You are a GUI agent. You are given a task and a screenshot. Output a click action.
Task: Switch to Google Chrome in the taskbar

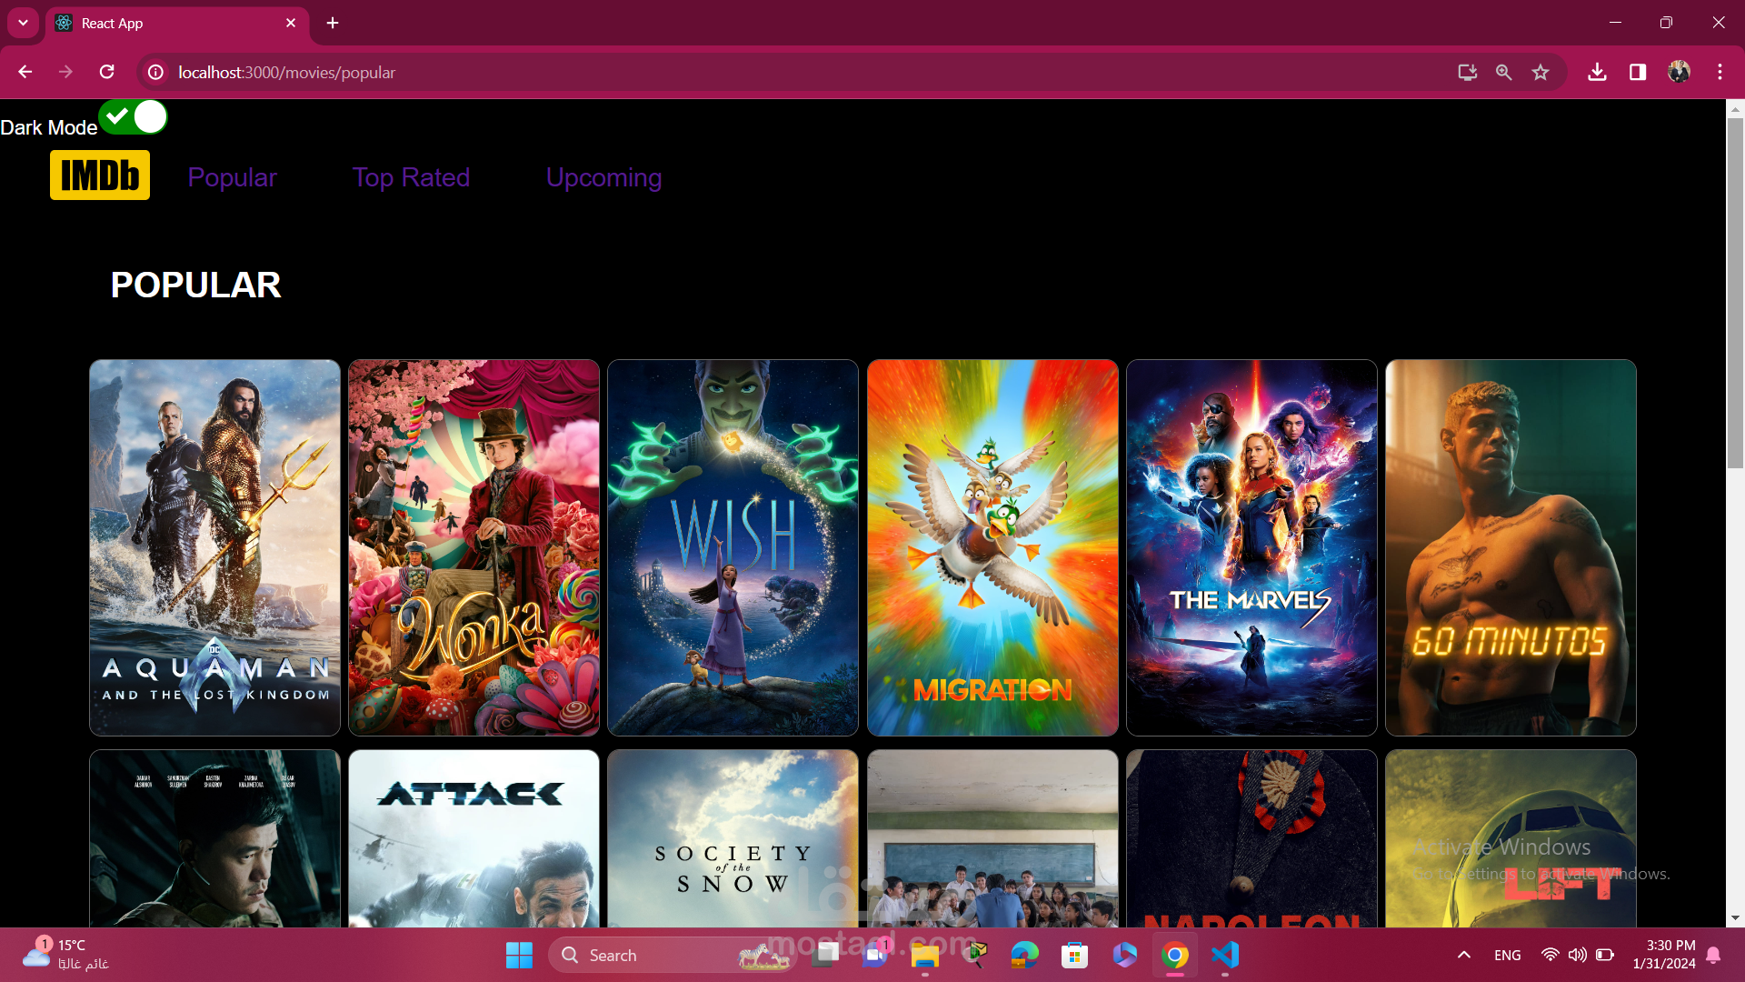click(1174, 956)
